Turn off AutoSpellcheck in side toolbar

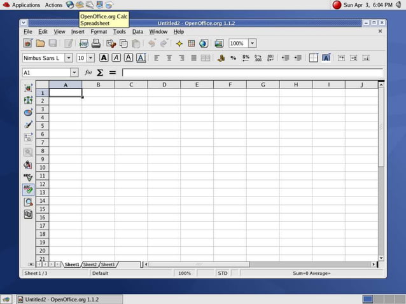pyautogui.click(x=28, y=190)
